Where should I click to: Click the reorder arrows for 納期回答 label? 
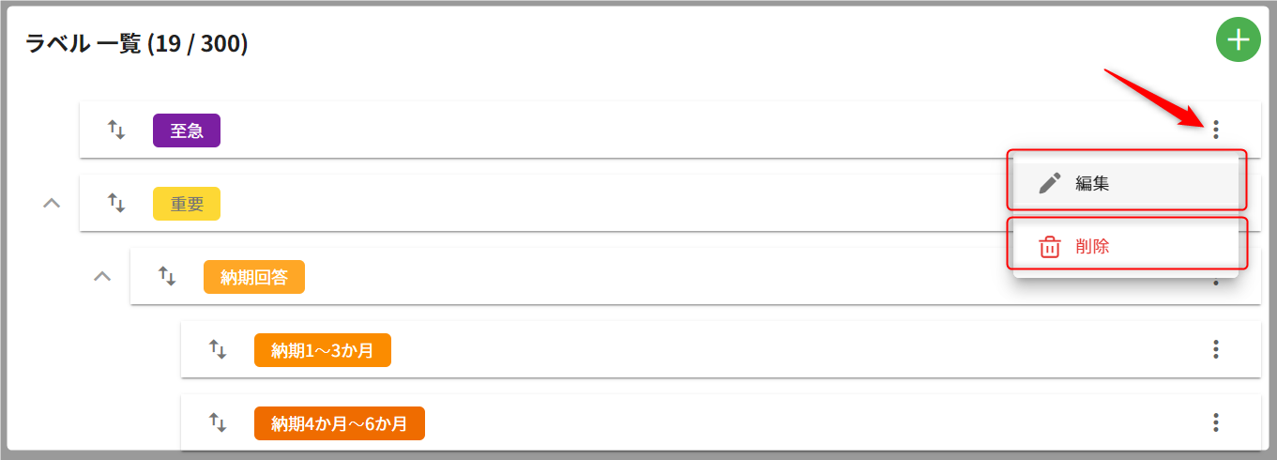click(167, 276)
